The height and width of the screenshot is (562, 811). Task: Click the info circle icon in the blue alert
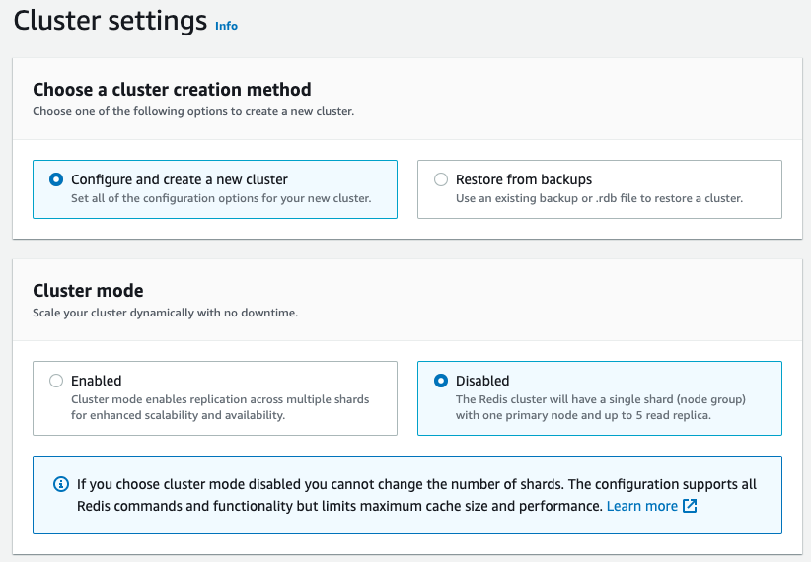pos(61,484)
